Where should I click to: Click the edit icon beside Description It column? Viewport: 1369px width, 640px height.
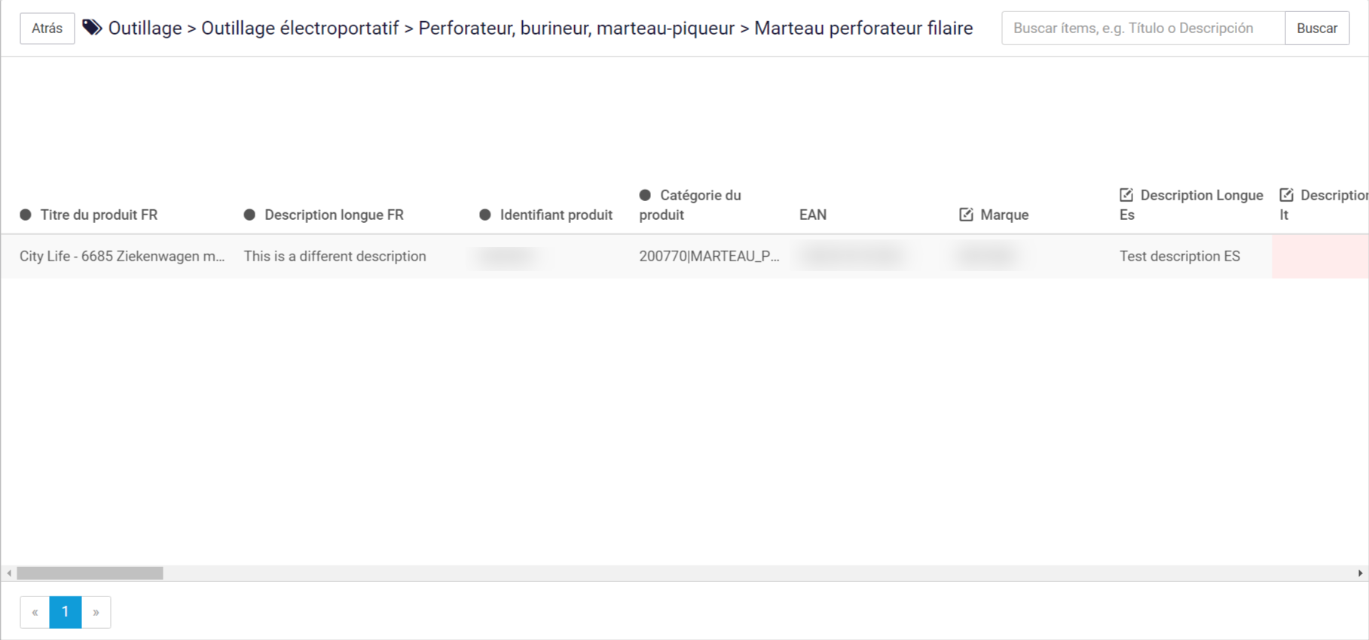1286,195
